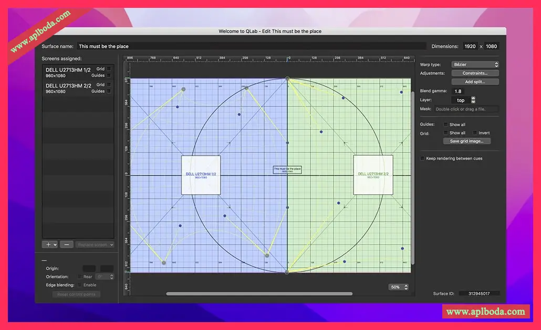
Task: Click the DELL U2713HM 2/2 screen label box
Action: [373, 175]
